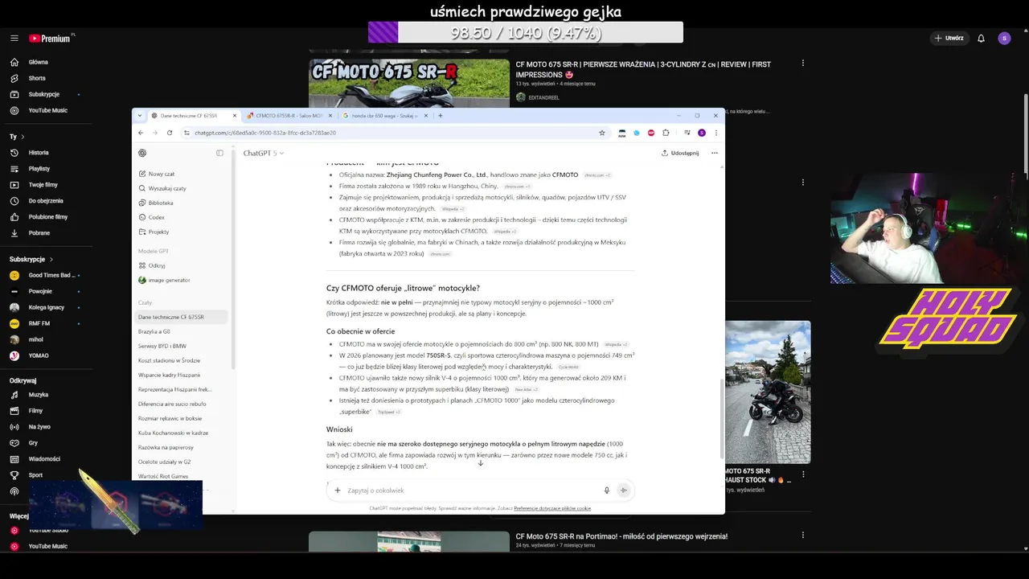Open the YouTube notifications bell

981,38
